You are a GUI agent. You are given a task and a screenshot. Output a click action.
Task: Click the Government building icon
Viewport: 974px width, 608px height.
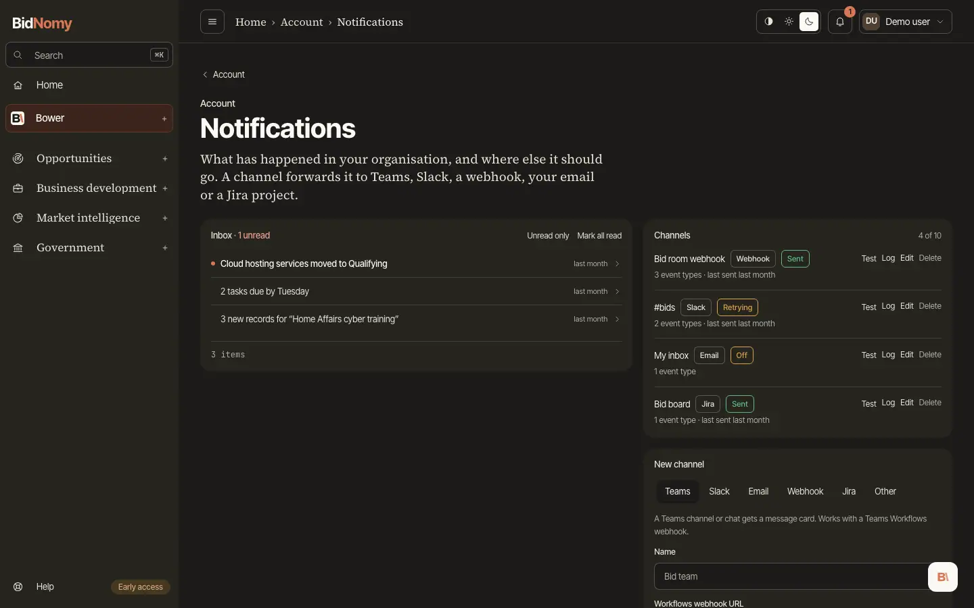click(18, 248)
